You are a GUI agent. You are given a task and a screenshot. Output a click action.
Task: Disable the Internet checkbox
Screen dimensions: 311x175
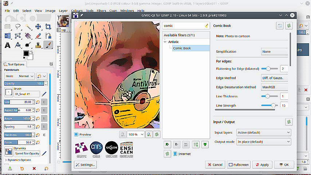(x=175, y=154)
